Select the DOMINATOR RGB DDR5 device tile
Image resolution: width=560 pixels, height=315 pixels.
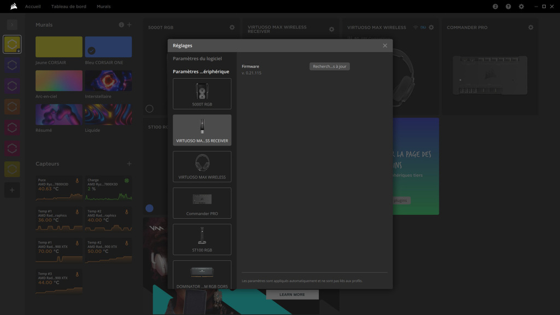point(202,275)
